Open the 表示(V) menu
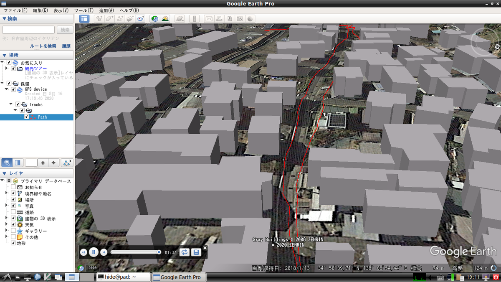Viewport: 501px width, 282px height. (61, 10)
